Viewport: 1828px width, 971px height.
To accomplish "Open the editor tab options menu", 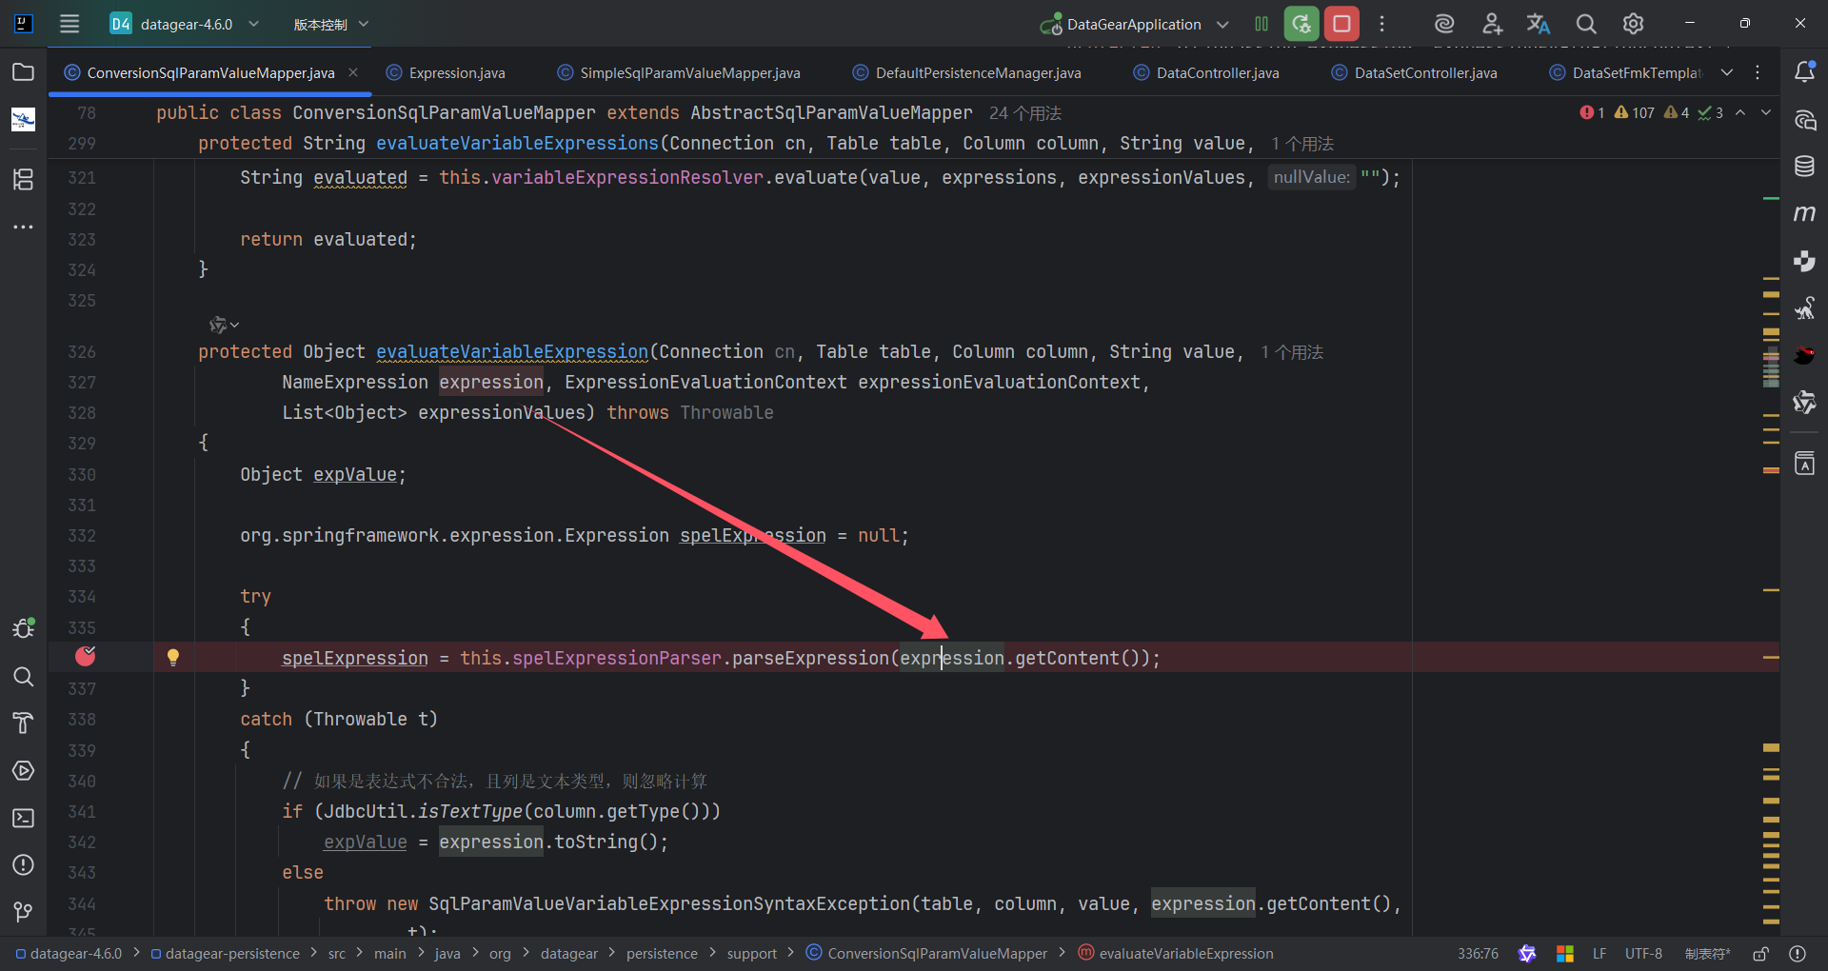I will [1758, 72].
